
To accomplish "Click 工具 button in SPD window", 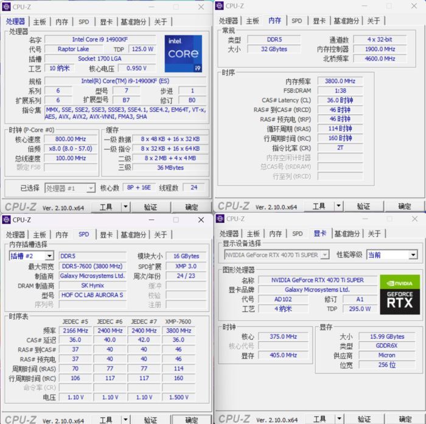I will (106, 420).
